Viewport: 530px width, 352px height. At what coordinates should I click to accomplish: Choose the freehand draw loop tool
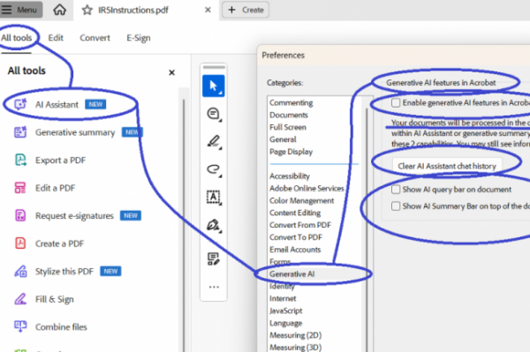tap(214, 169)
